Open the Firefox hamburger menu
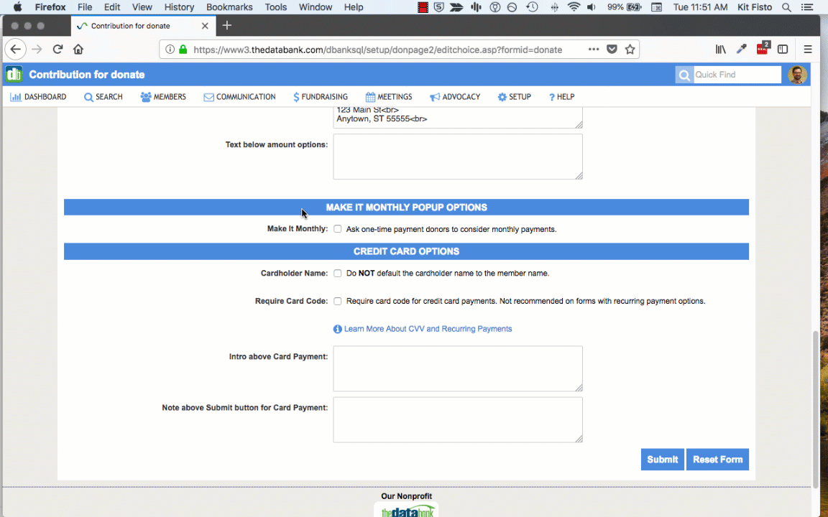The height and width of the screenshot is (517, 828). tap(807, 49)
